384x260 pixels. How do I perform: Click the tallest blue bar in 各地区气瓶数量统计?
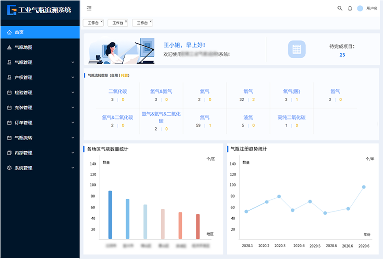(x=110, y=215)
